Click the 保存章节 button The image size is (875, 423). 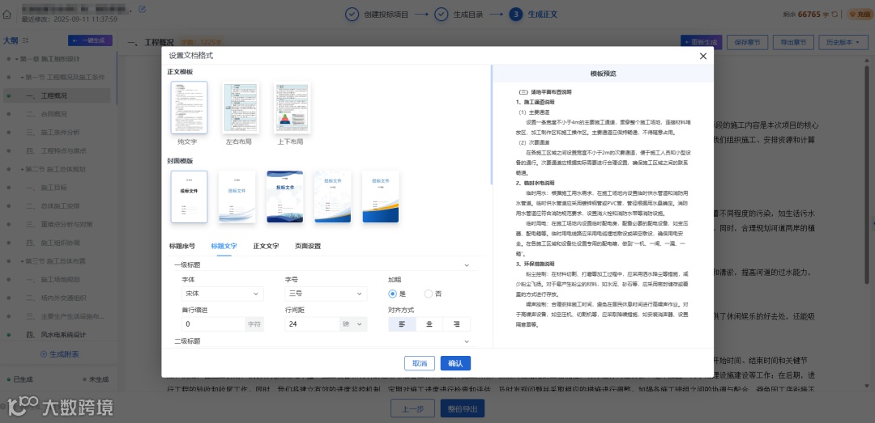pos(747,42)
